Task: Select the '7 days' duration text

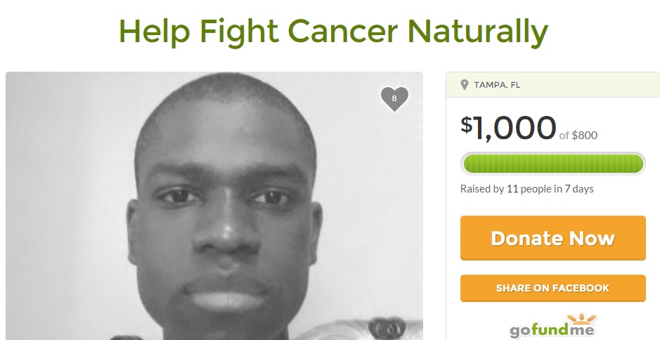Action: pos(579,189)
